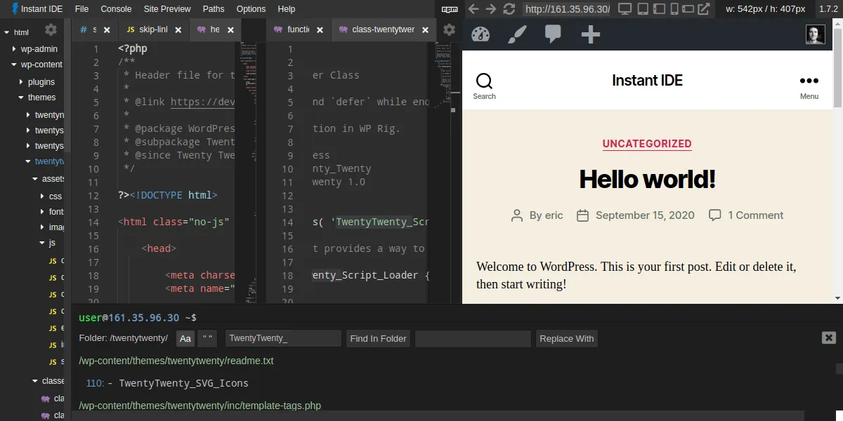This screenshot has width=843, height=421.
Task: Collapse the html root folder
Action: [x=7, y=32]
